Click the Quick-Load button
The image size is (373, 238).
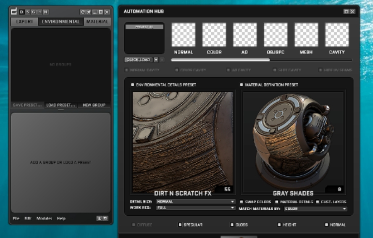(x=139, y=60)
